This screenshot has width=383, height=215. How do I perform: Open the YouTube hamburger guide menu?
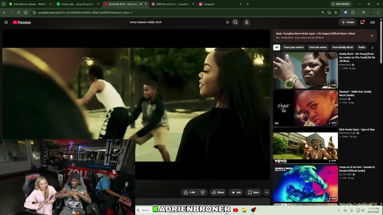coord(6,22)
